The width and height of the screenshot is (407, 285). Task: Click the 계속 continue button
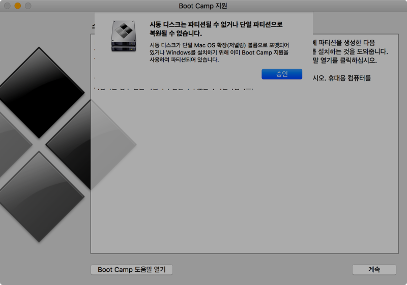point(374,269)
